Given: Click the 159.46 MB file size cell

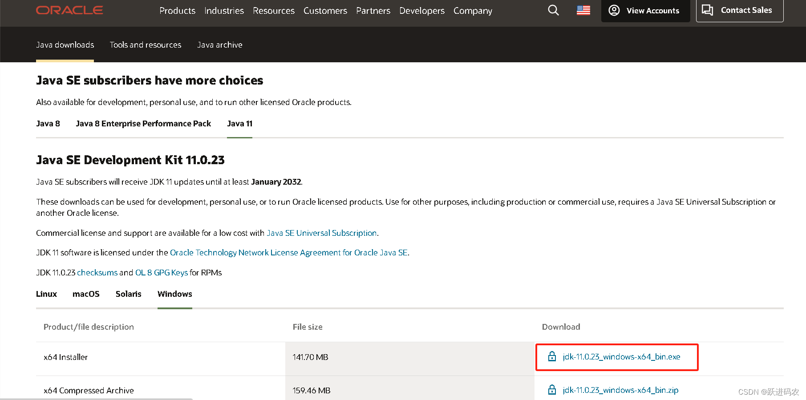Looking at the screenshot, I should (x=410, y=388).
